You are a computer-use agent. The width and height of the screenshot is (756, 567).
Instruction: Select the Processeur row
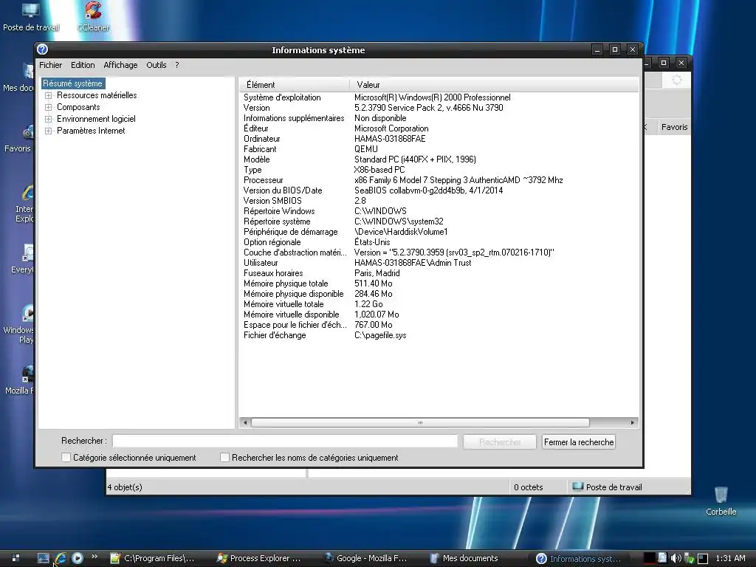point(439,180)
